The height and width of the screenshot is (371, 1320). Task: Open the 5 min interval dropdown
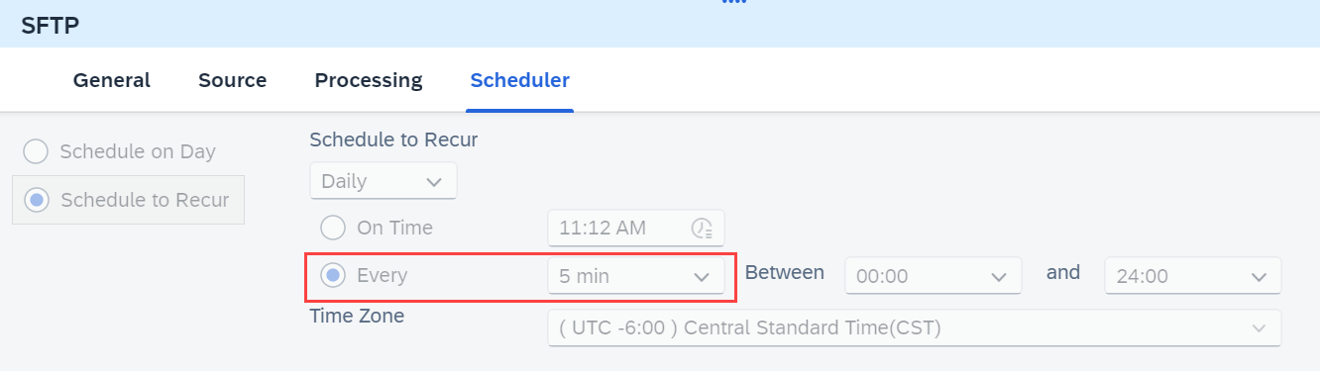[636, 276]
